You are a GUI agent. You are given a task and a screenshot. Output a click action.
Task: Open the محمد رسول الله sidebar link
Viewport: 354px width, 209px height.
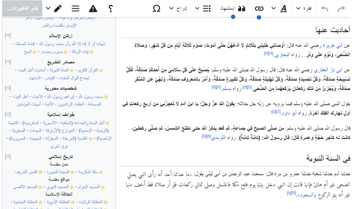pos(91,96)
